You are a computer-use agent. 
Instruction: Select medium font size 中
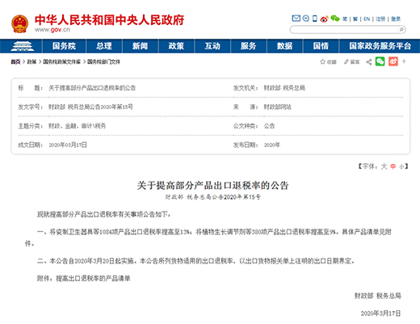pos(393,166)
